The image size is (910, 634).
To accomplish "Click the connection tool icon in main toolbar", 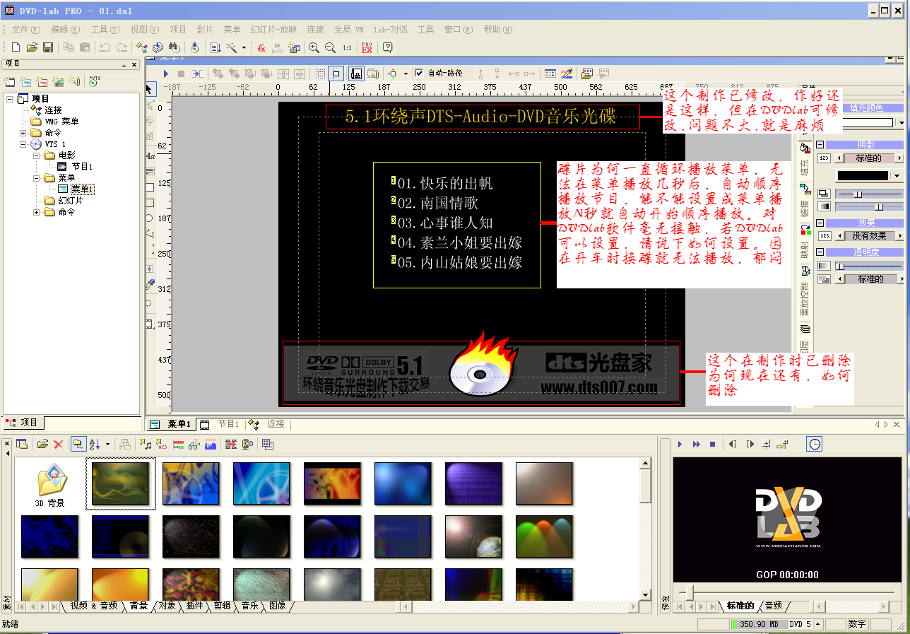I will tap(141, 47).
